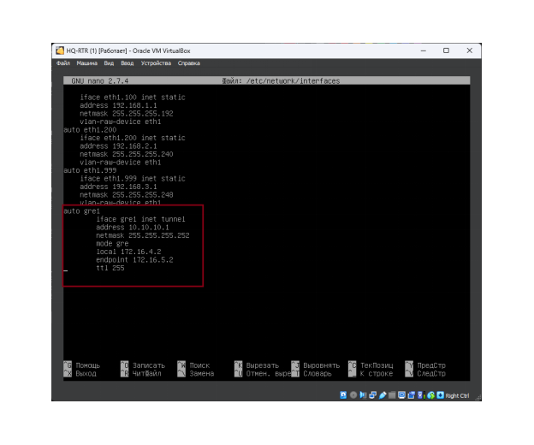Click the ^X Выход shortcut in nano

(80, 373)
